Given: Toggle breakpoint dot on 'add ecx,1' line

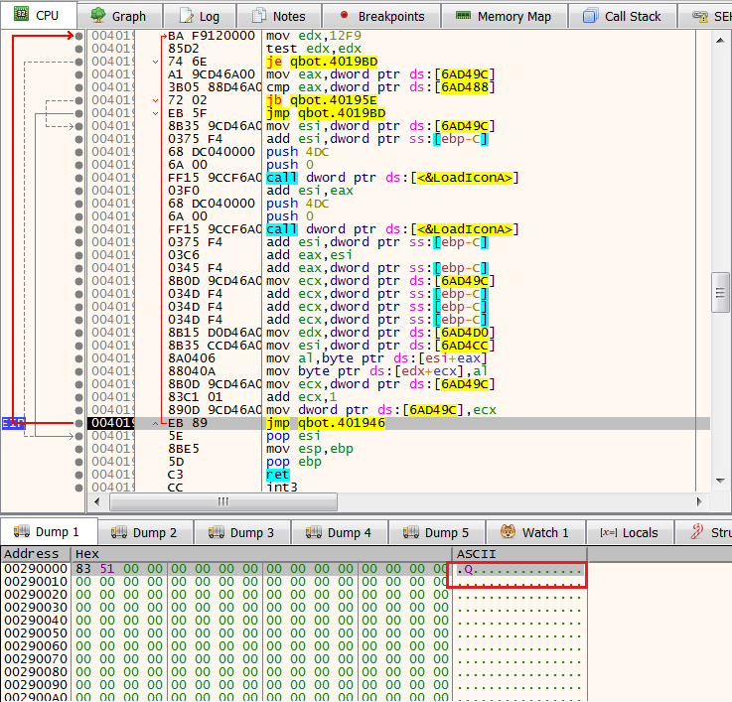Looking at the screenshot, I should coord(78,397).
